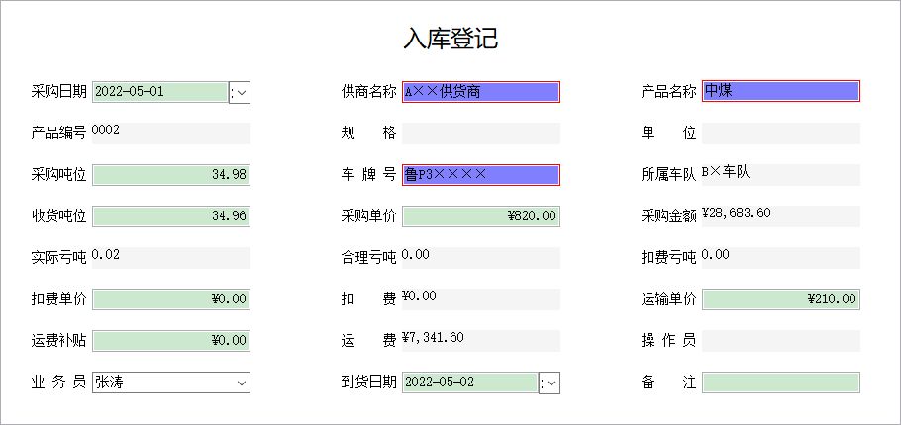Click the 采购吨位 field showing 34.98

171,175
